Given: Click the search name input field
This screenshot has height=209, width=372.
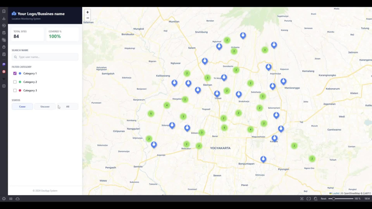Looking at the screenshot, I should tap(45, 57).
